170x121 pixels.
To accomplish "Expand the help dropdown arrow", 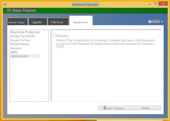I will click(162, 22).
